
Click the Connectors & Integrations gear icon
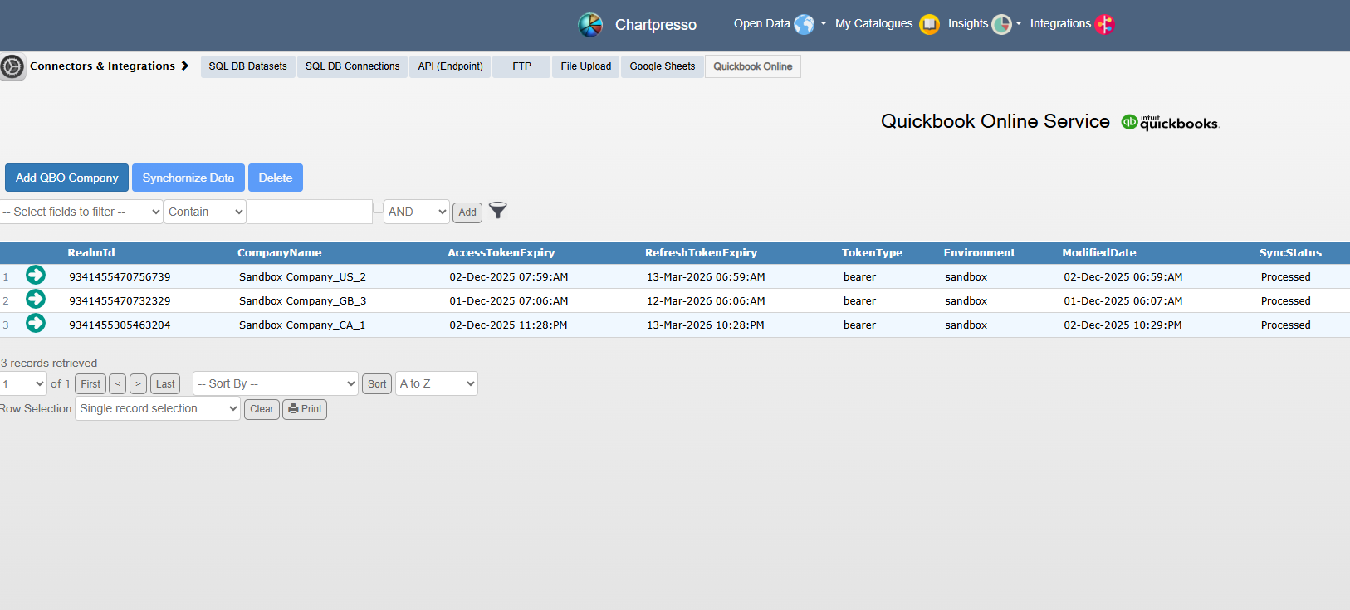pos(12,66)
